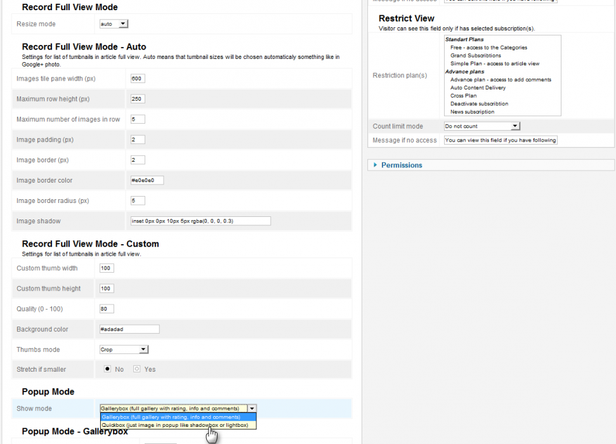Click the Image border color field
The image size is (616, 444).
pyautogui.click(x=147, y=180)
